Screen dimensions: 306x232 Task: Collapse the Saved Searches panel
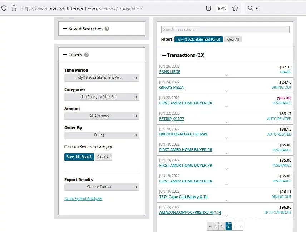[65, 29]
